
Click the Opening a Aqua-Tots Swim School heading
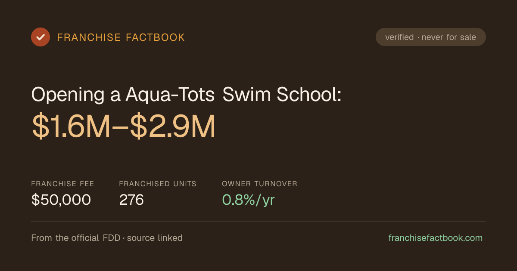point(186,95)
